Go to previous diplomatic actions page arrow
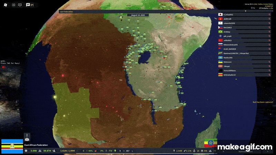Image resolution: width=276 pixels, height=155 pixels. pyautogui.click(x=223, y=152)
